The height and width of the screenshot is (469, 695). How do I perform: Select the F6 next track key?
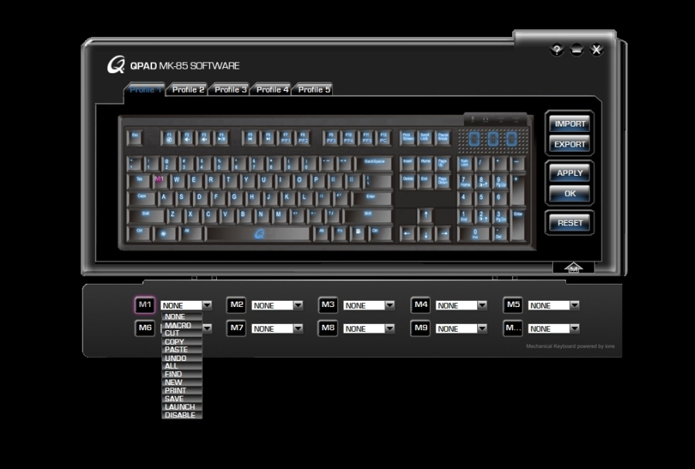pyautogui.click(x=268, y=138)
